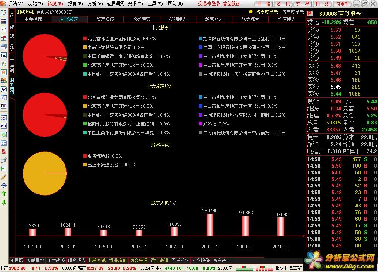Click the green refresh arrows icon
378x272 pixels.
(4, 135)
